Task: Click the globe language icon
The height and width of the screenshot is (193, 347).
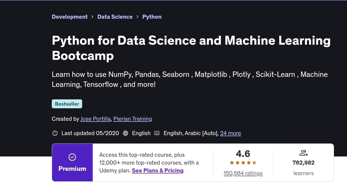Action: (126, 133)
